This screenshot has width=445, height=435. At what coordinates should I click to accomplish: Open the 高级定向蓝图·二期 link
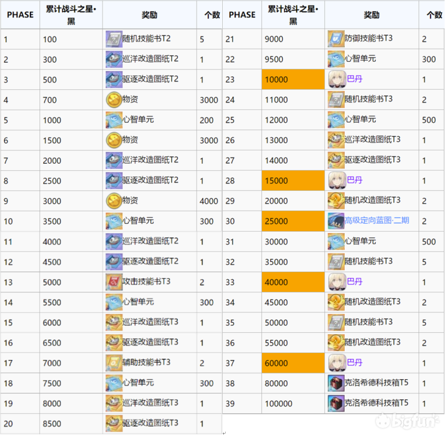tap(377, 220)
